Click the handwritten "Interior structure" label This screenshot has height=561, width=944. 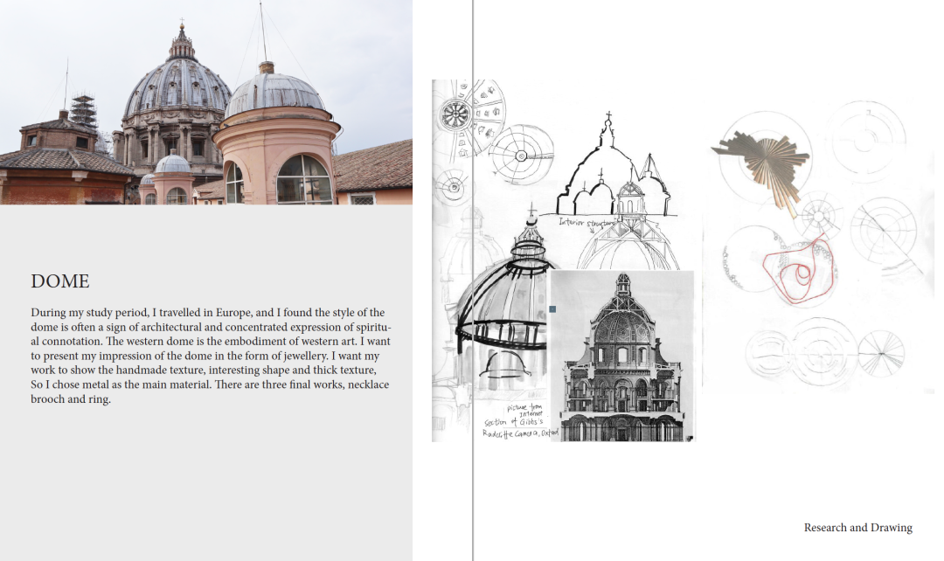pyautogui.click(x=587, y=223)
